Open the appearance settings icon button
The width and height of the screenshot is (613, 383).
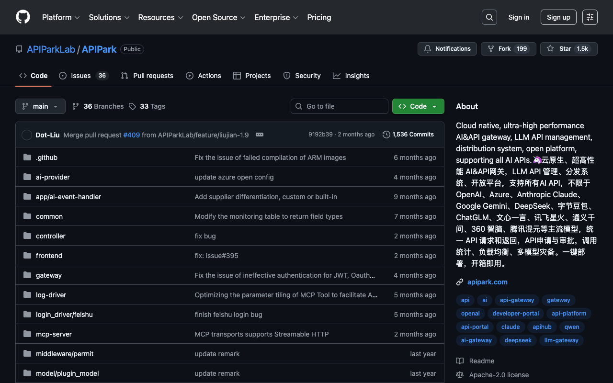[590, 17]
